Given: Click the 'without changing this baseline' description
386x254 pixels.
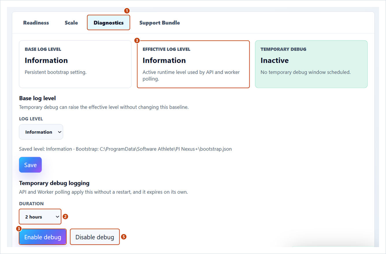Looking at the screenshot, I should pyautogui.click(x=104, y=107).
